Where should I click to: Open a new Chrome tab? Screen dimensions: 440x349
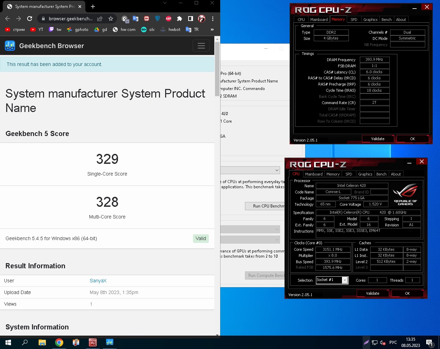point(93,6)
